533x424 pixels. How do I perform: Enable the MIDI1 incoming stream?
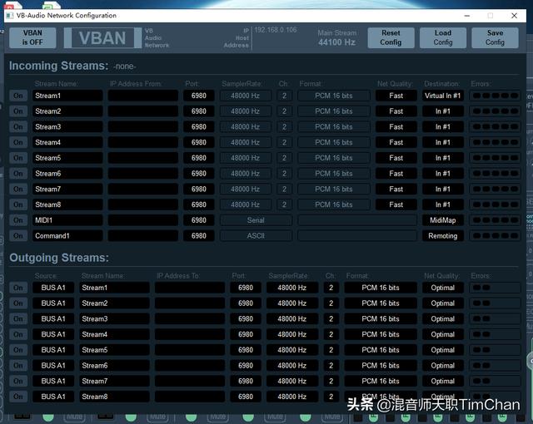tap(18, 220)
